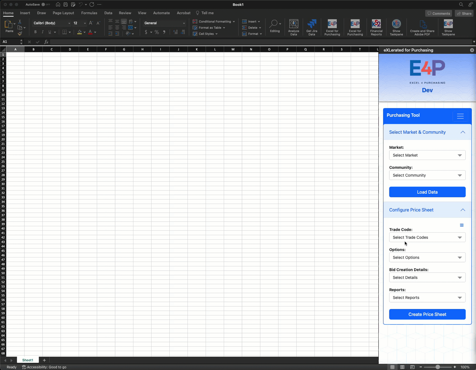This screenshot has height=370, width=476.
Task: Click the zoom slider in status bar
Action: point(437,367)
